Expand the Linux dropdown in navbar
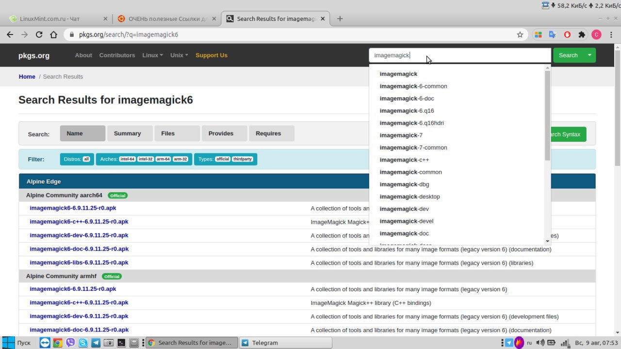 pos(152,55)
